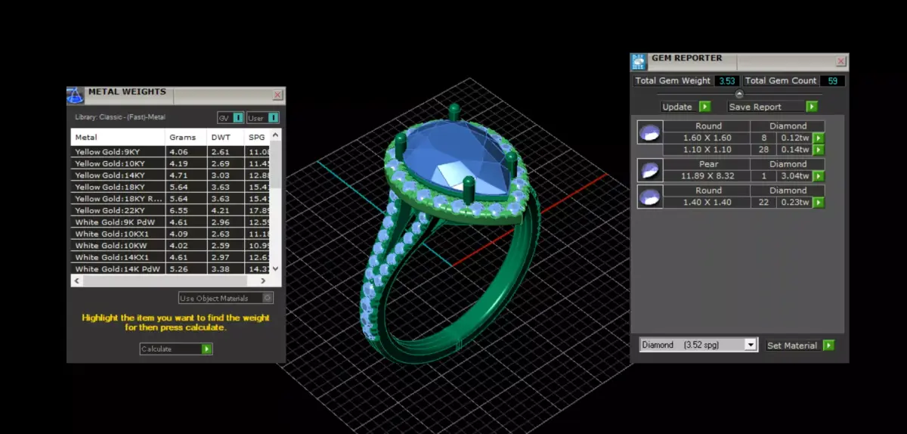Click the Total Gem Count value 59
The height and width of the screenshot is (434, 907).
pyautogui.click(x=833, y=80)
